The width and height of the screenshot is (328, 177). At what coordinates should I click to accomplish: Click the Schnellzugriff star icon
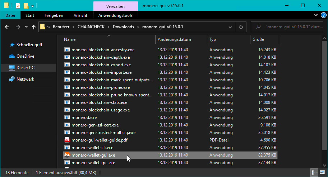click(12, 45)
